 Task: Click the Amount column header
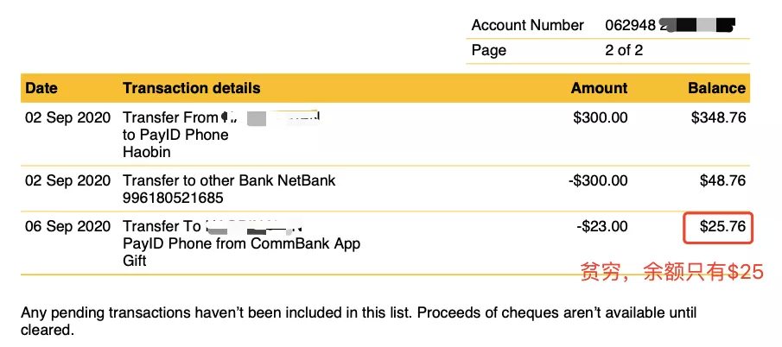(599, 88)
